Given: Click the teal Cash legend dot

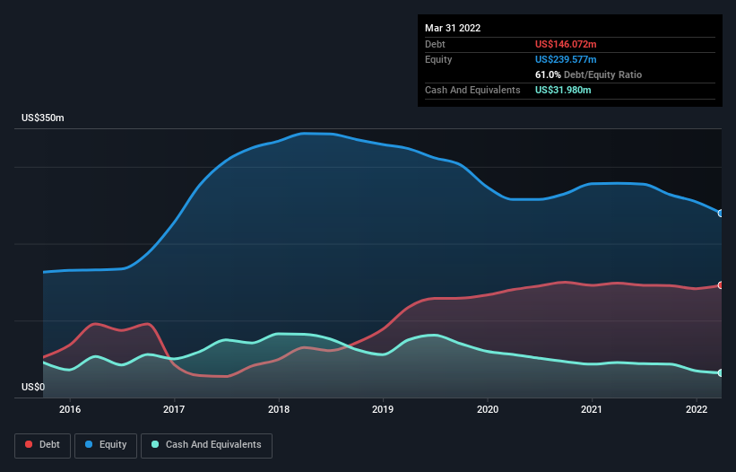Looking at the screenshot, I should pos(155,444).
